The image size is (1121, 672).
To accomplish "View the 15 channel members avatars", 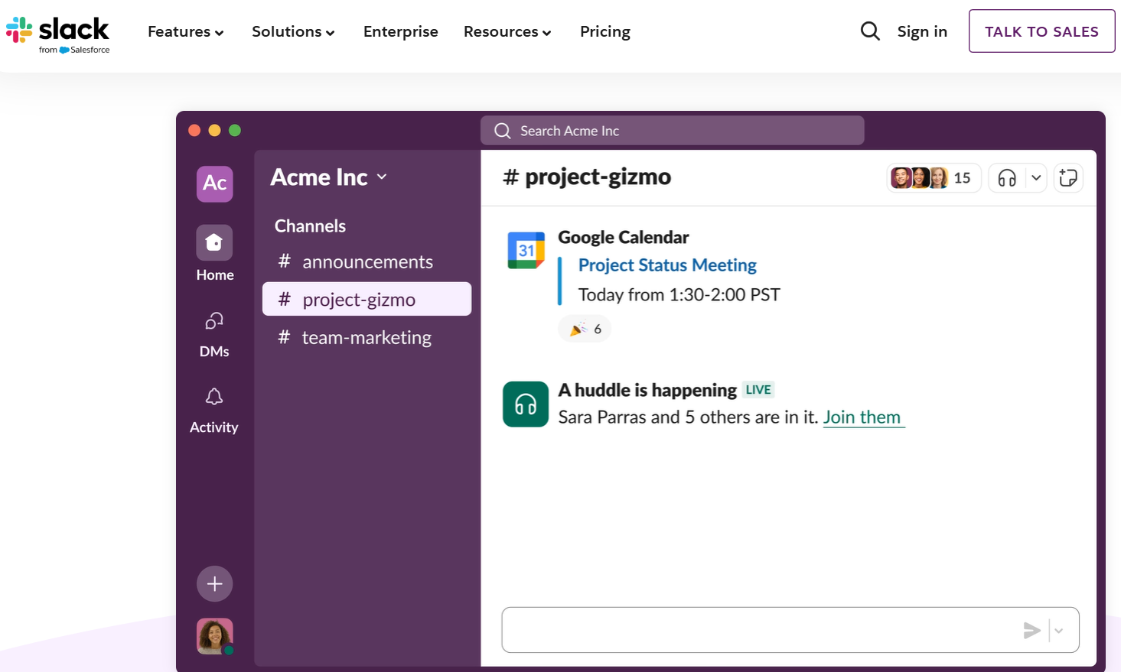I will (933, 178).
